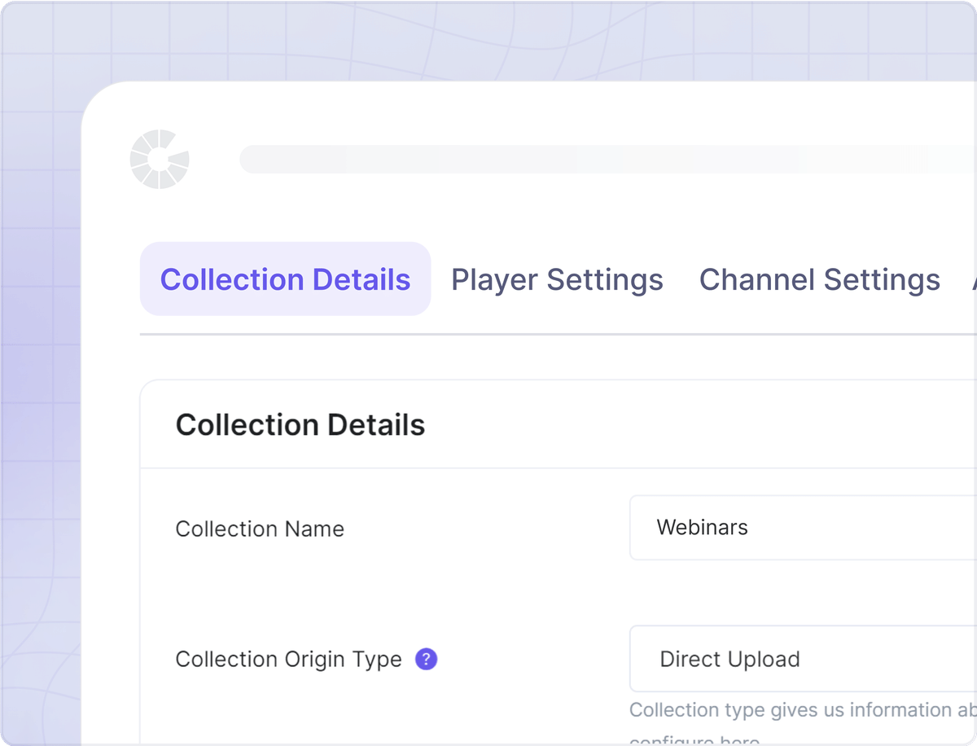The height and width of the screenshot is (746, 977).
Task: Click the purple help icon beside Collection Origin Type
Action: (426, 659)
